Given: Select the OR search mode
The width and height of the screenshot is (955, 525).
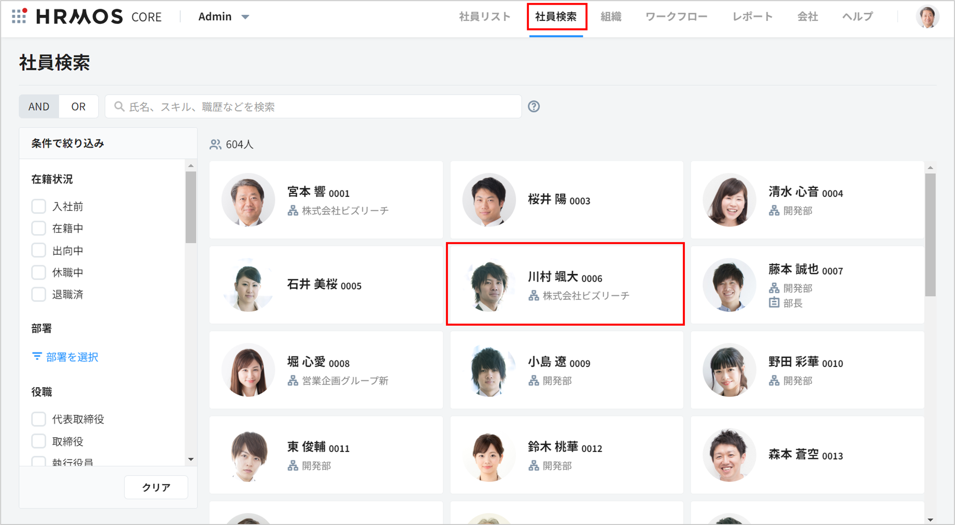Looking at the screenshot, I should [79, 106].
